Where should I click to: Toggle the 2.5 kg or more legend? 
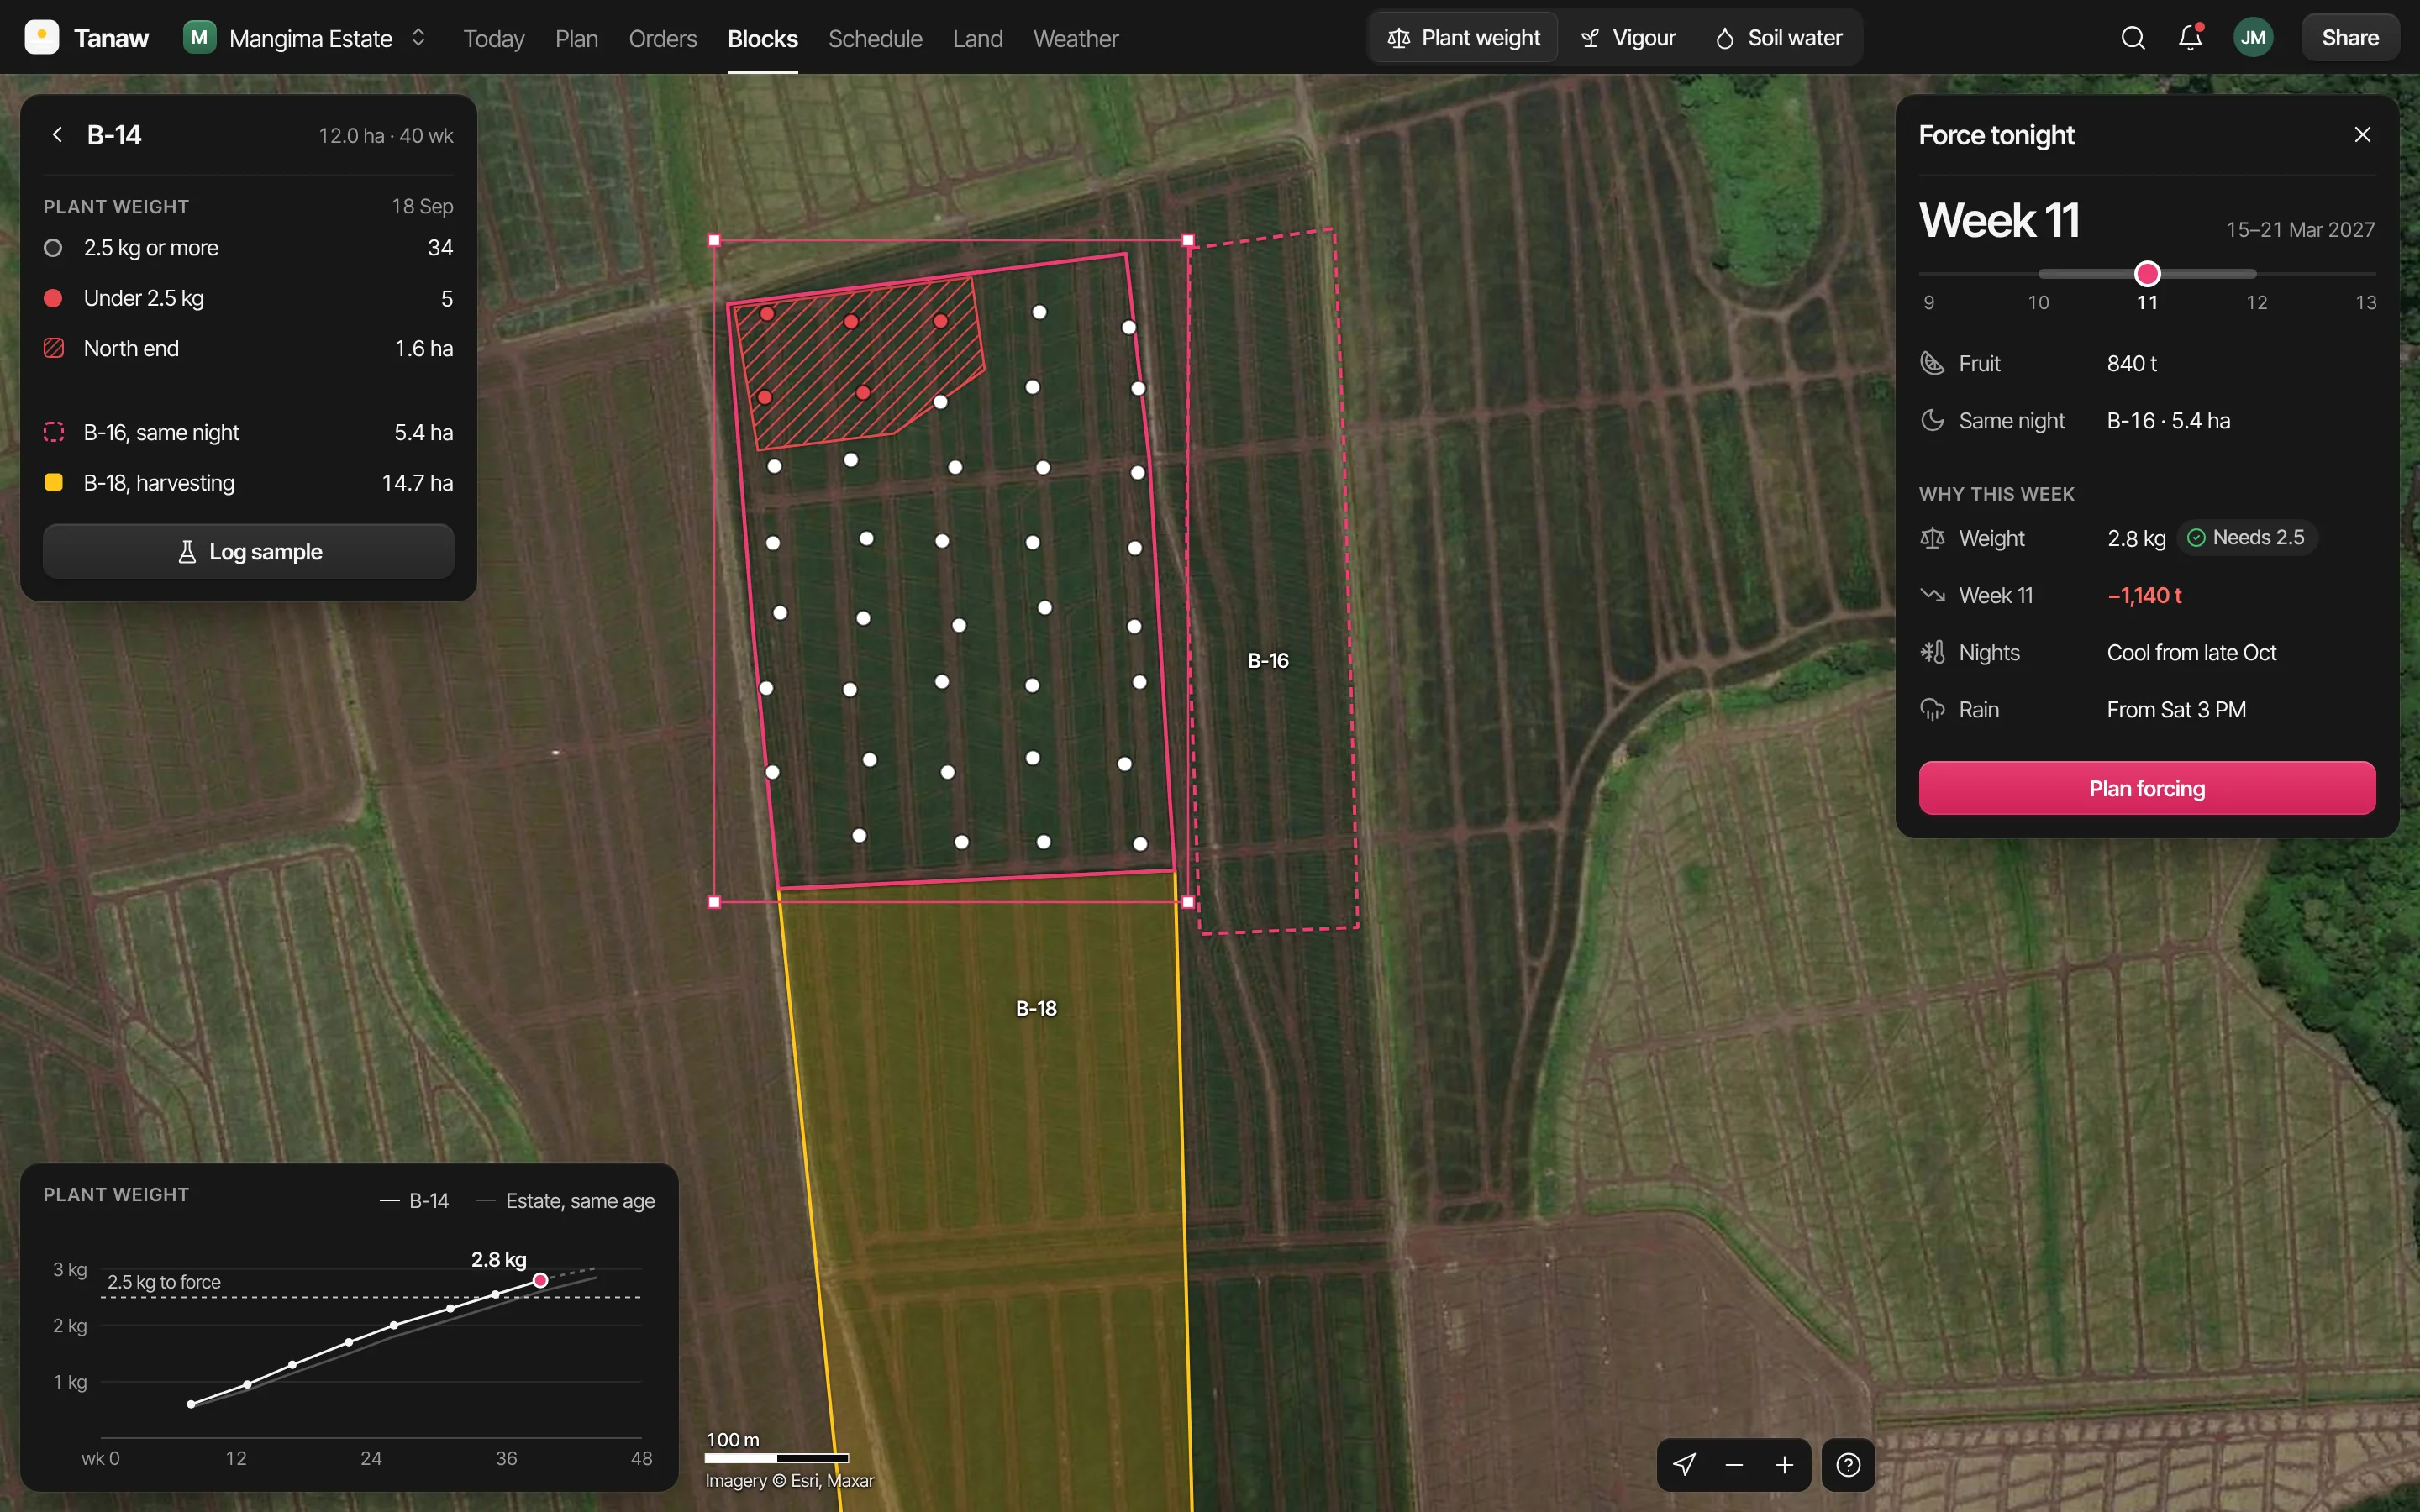coord(248,248)
